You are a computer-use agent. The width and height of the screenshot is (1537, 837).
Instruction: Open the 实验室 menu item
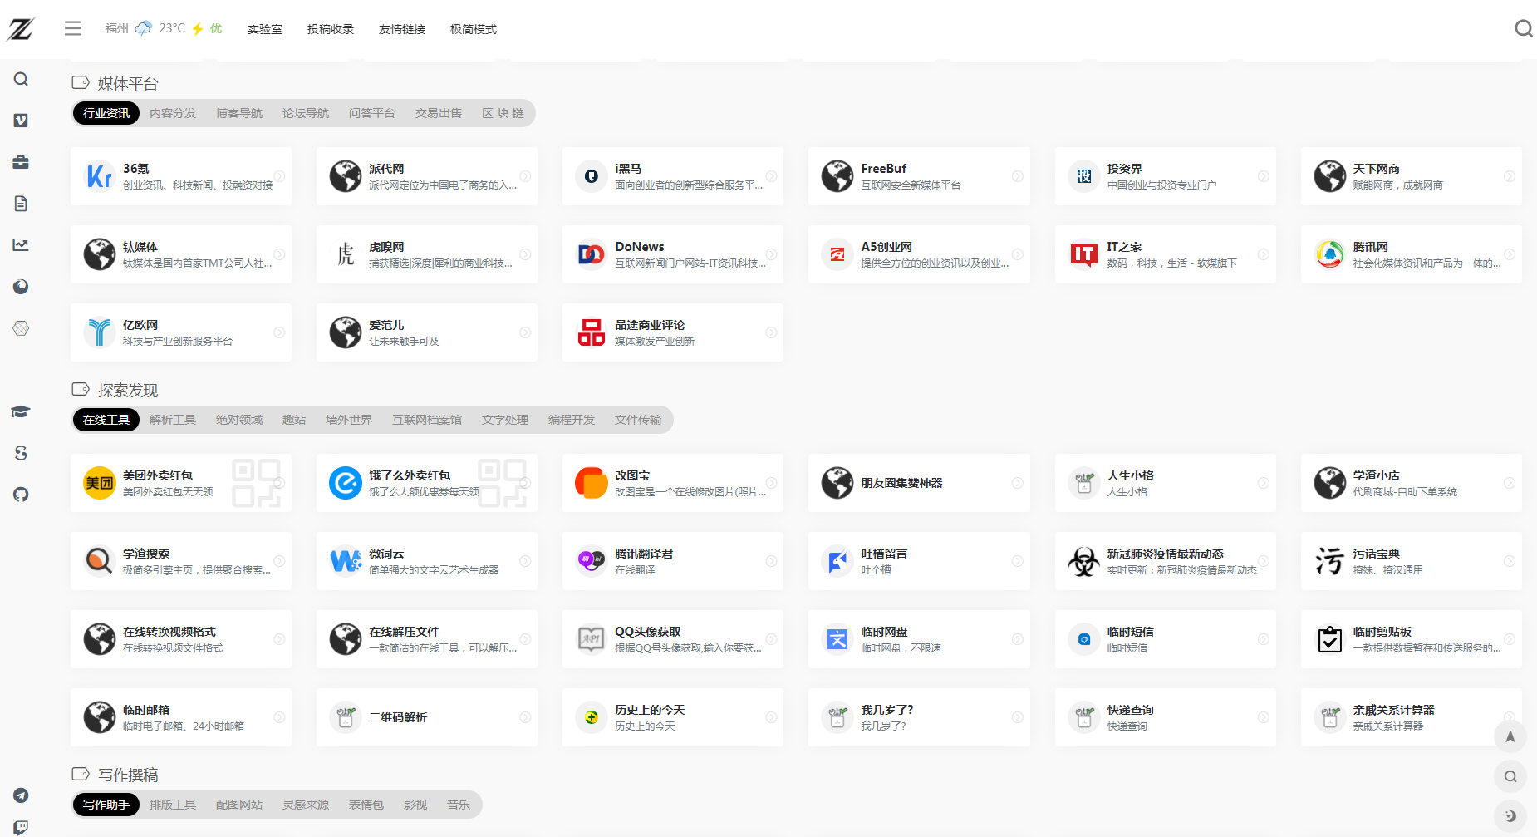point(265,29)
